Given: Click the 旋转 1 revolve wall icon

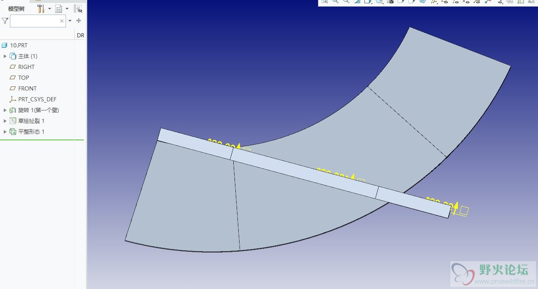Looking at the screenshot, I should tap(12, 110).
